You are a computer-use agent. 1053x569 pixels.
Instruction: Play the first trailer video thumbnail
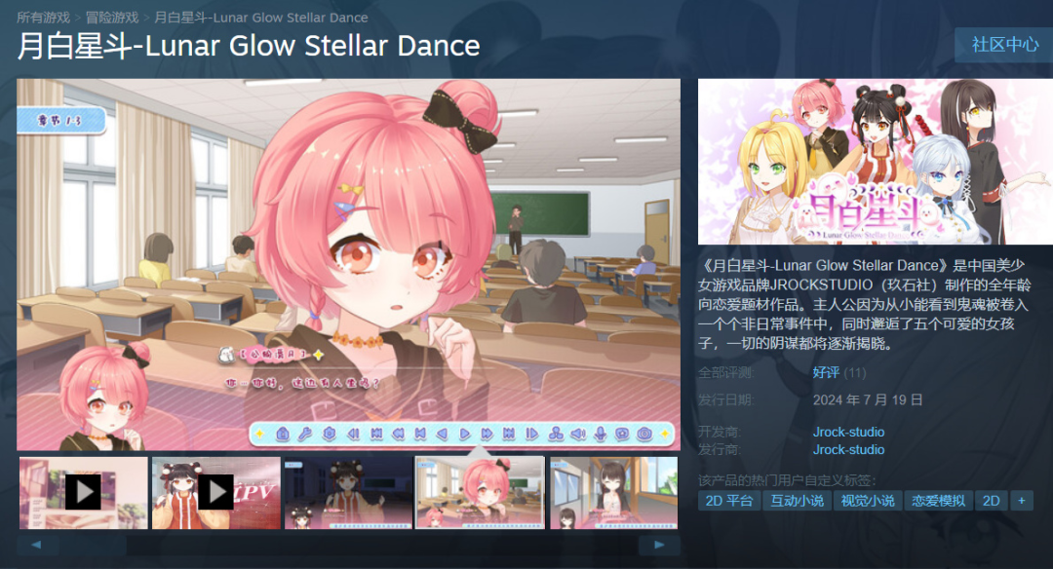[83, 493]
